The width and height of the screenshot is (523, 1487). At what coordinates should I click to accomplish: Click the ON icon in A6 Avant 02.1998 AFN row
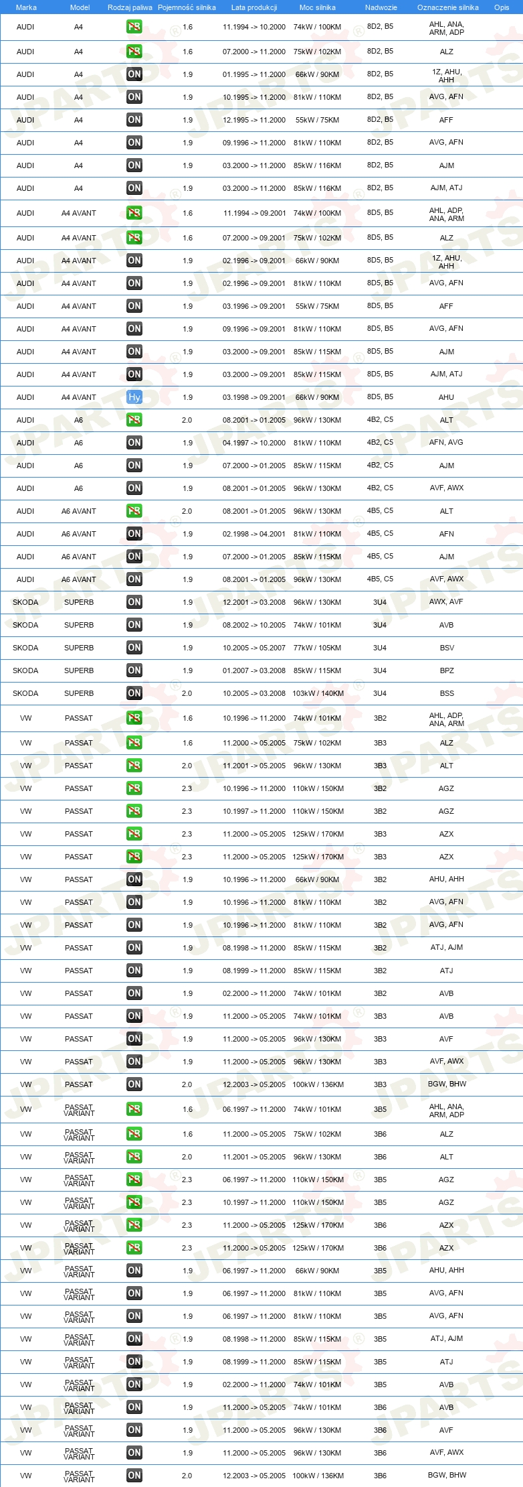click(x=134, y=534)
